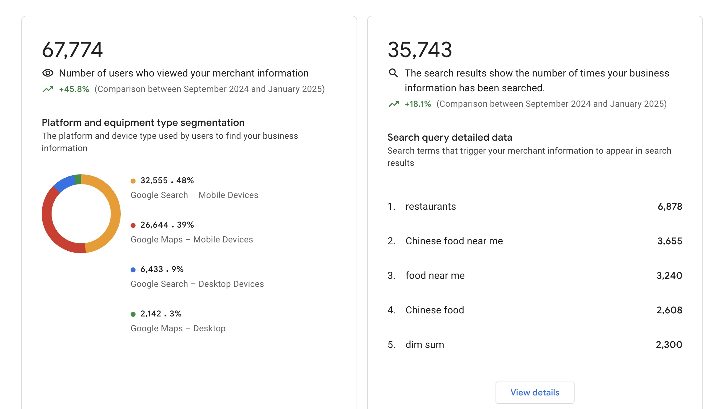
Task: Select the 'Chinese food near me' query
Action: (x=454, y=241)
